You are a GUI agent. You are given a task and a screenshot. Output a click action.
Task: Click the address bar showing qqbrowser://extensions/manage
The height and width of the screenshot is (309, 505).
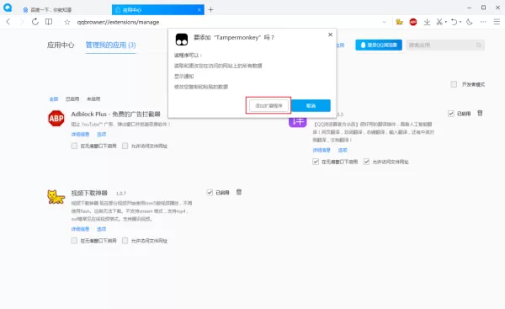point(226,22)
